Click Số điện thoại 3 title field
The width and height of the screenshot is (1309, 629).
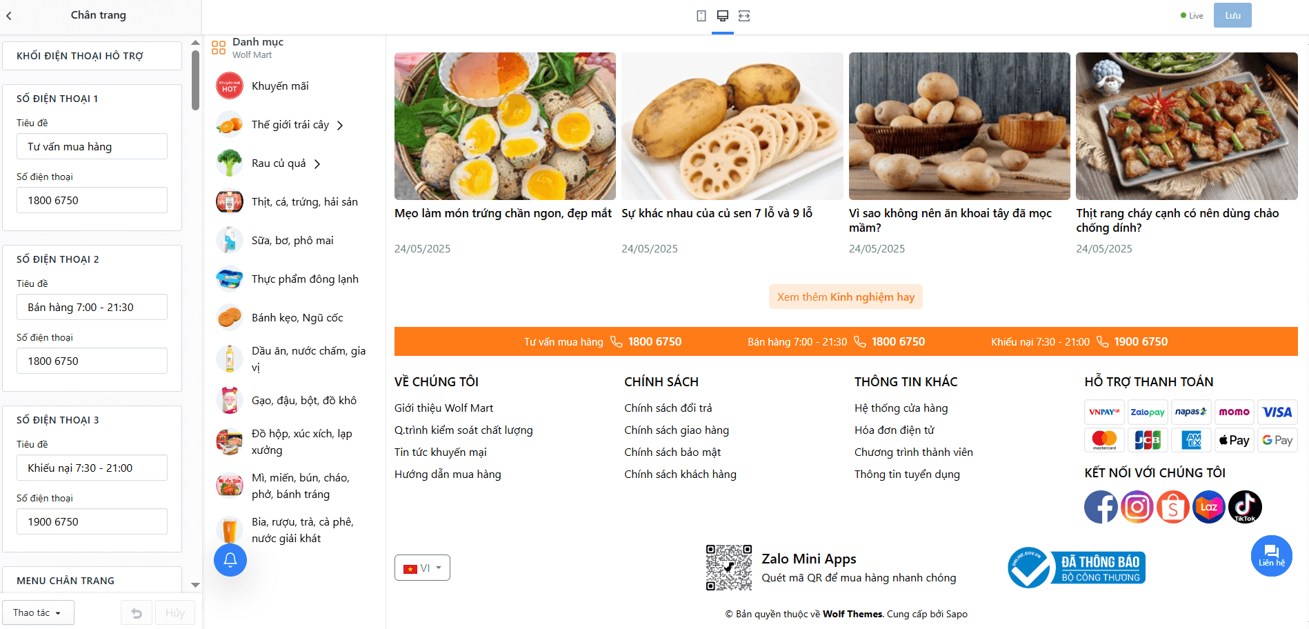(92, 468)
